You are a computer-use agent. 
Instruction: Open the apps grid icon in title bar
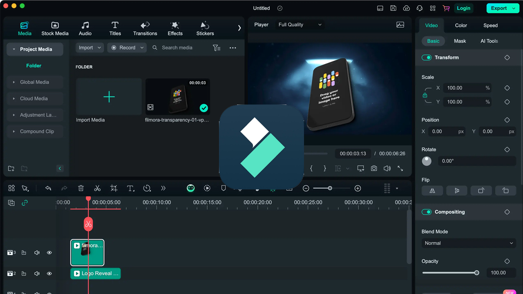[433, 8]
